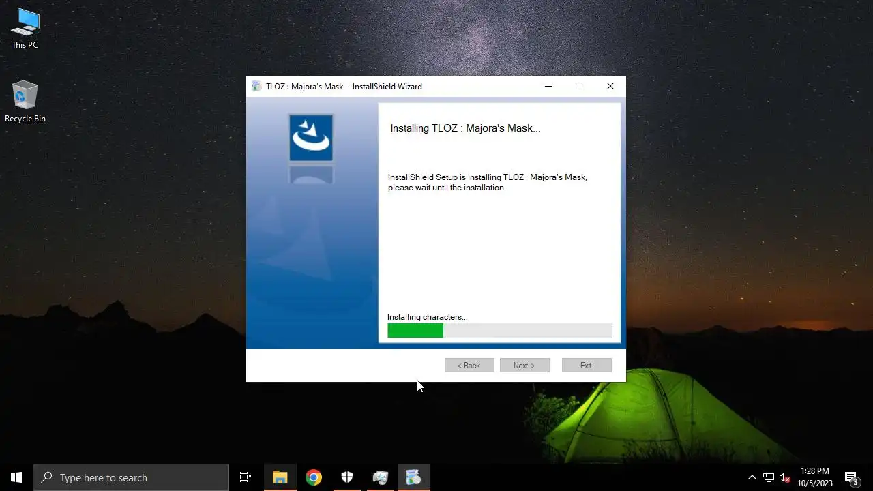Image resolution: width=873 pixels, height=491 pixels.
Task: Click the installer title bar icon
Action: [256, 87]
